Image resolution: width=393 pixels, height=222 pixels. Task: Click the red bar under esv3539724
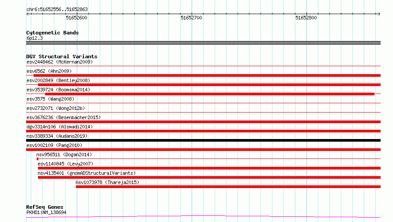tap(210, 94)
